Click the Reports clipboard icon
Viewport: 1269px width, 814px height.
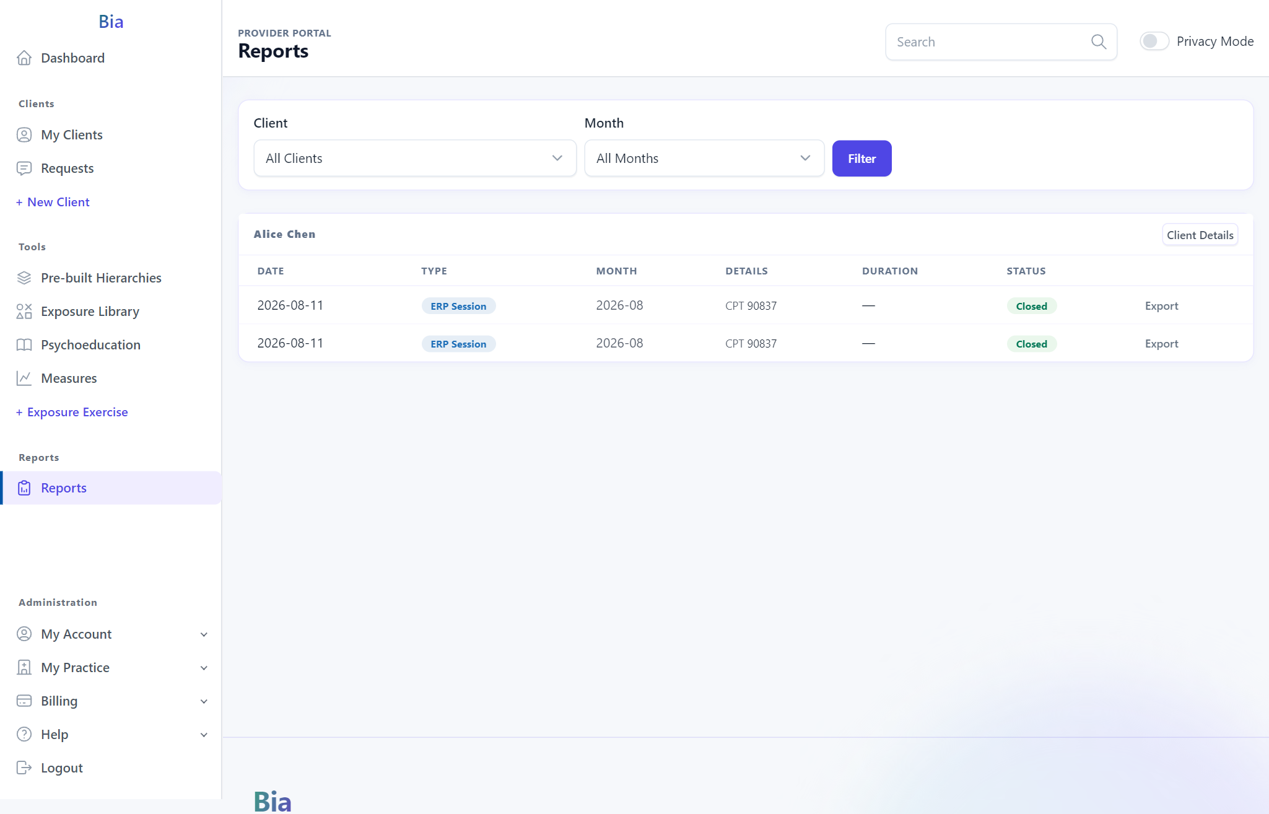tap(24, 488)
